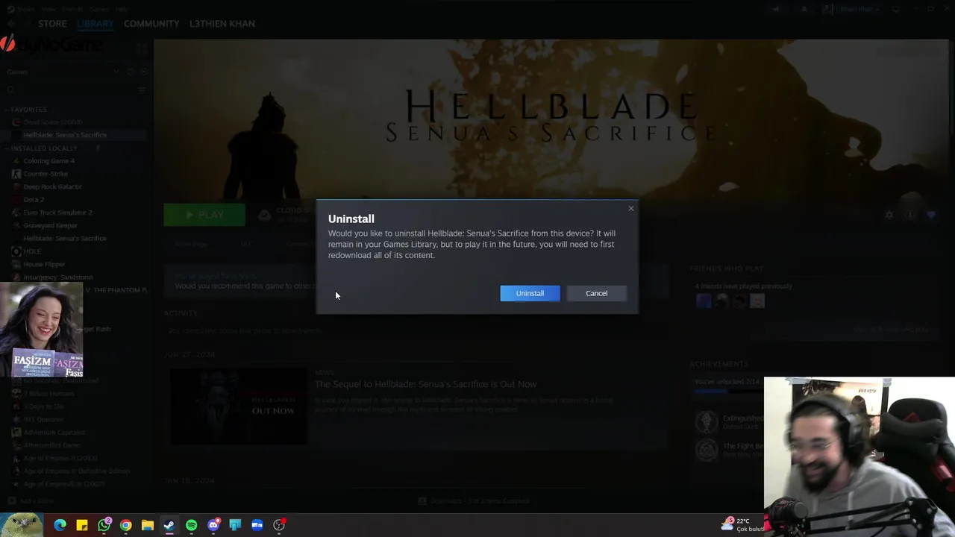This screenshot has height=537, width=955.
Task: Open the library filter options icon
Action: tap(142, 90)
